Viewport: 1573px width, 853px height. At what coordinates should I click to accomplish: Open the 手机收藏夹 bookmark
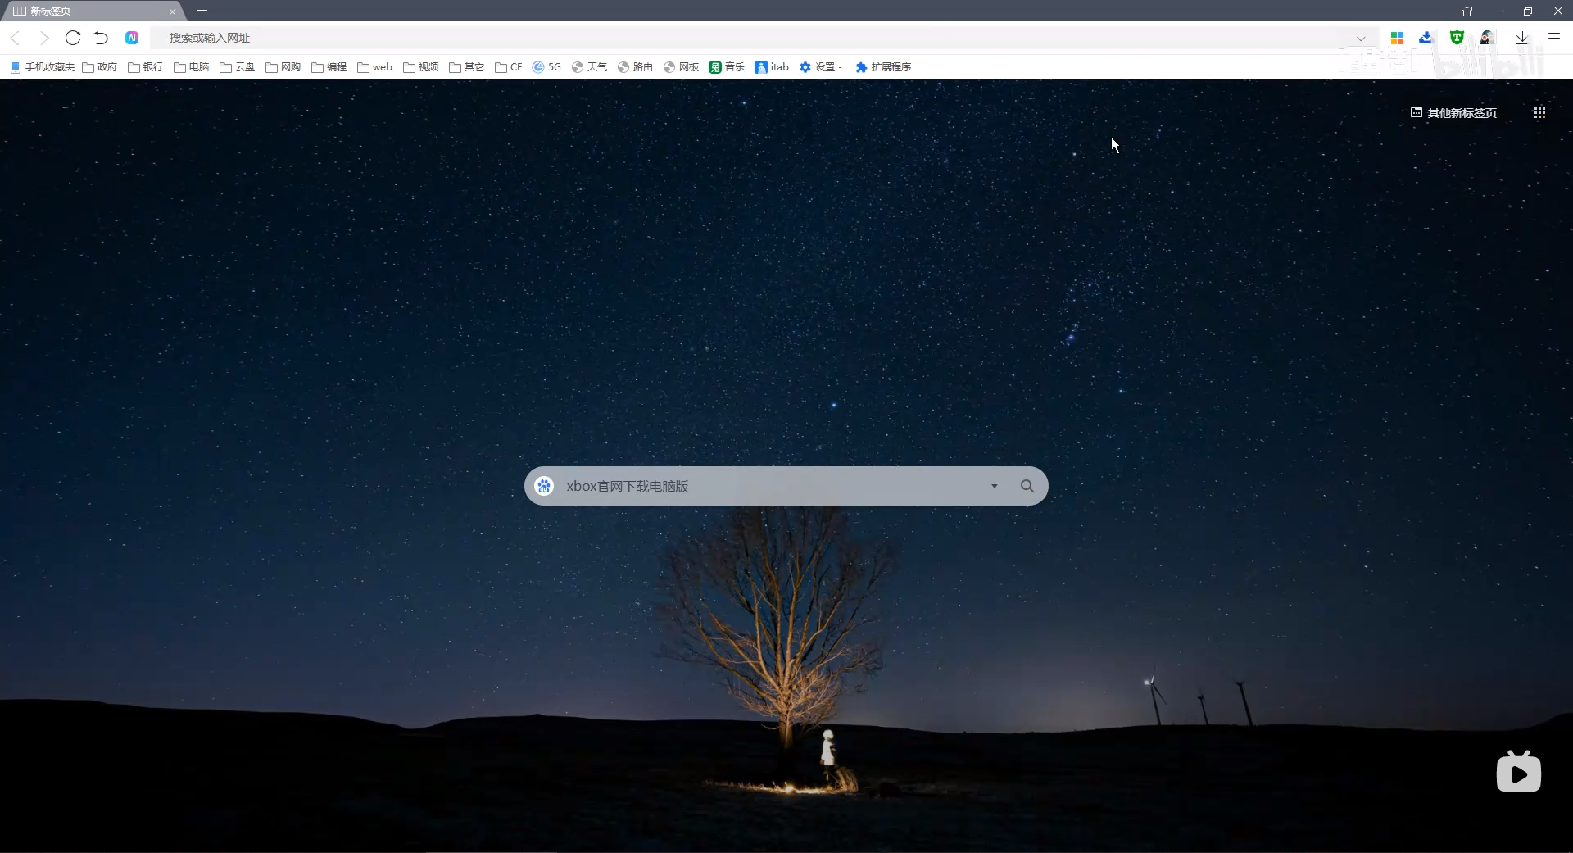[42, 67]
